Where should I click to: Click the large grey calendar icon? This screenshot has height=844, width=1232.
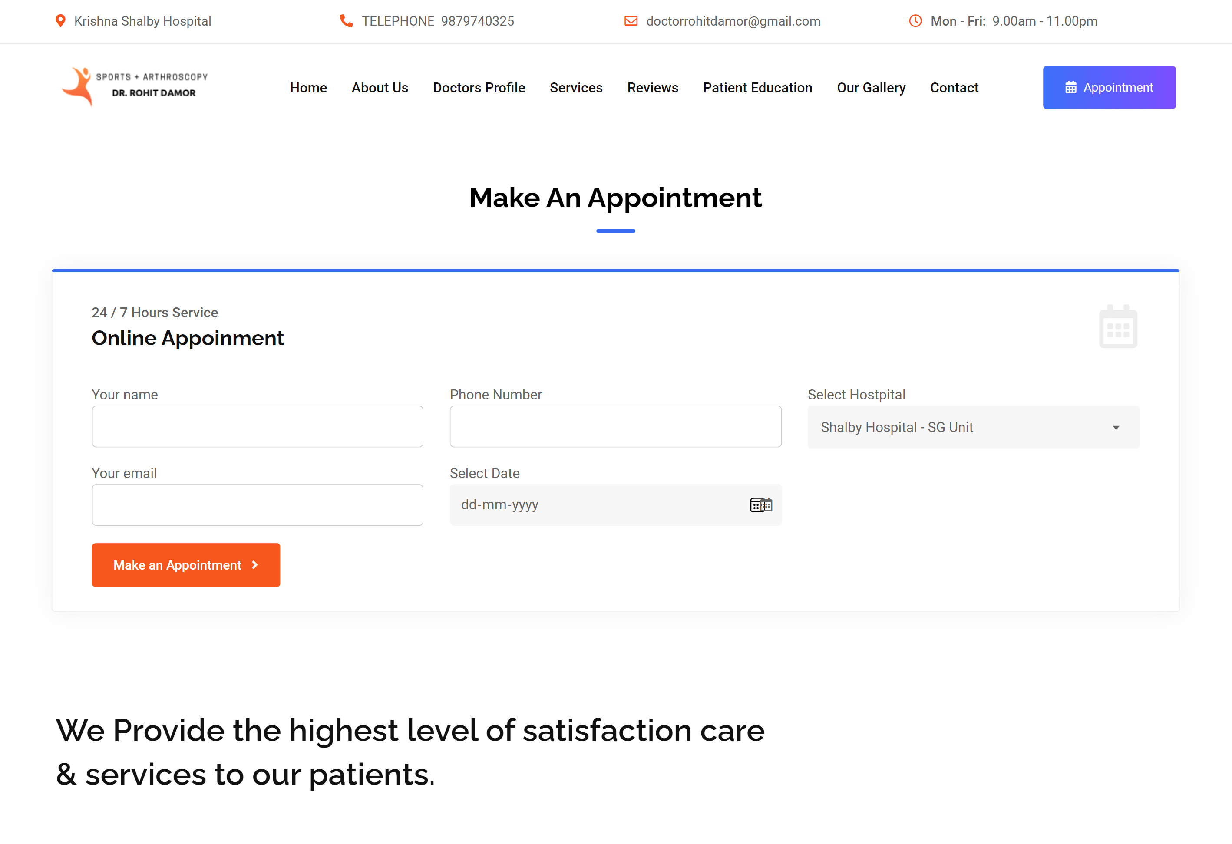[x=1118, y=327]
